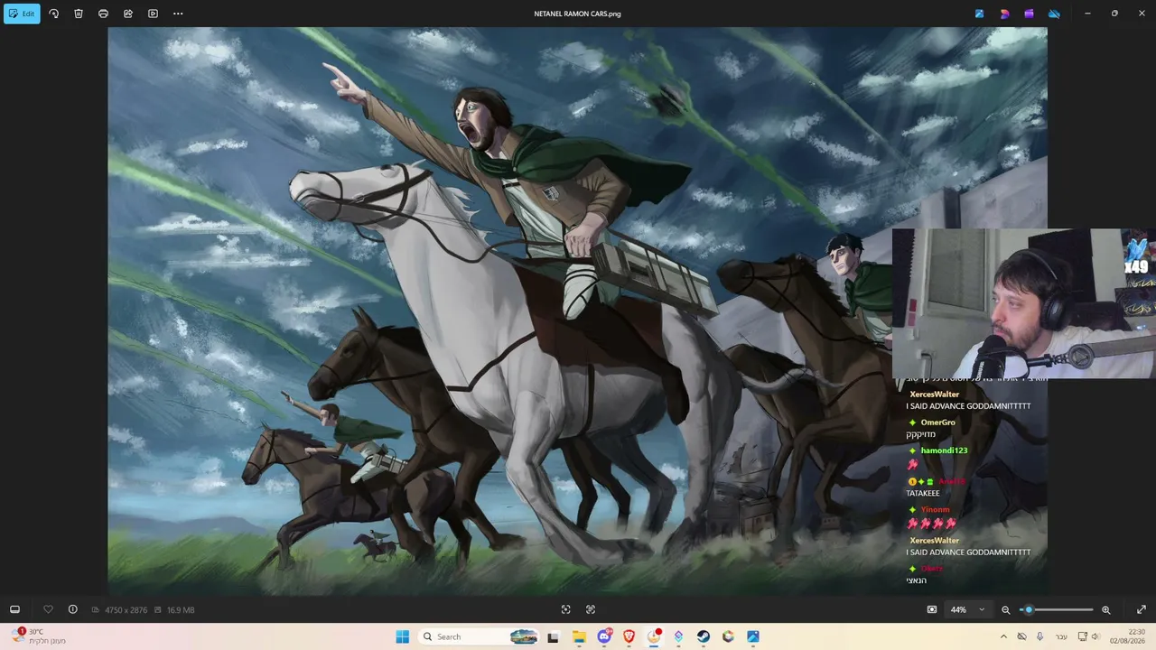Click the 16.9 MB file size text
The image size is (1156, 650).
coord(181,610)
